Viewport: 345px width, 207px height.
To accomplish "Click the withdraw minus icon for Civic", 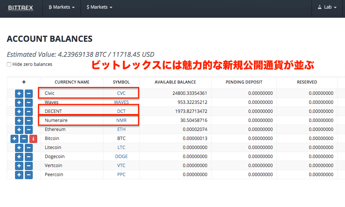I will [x=29, y=94].
